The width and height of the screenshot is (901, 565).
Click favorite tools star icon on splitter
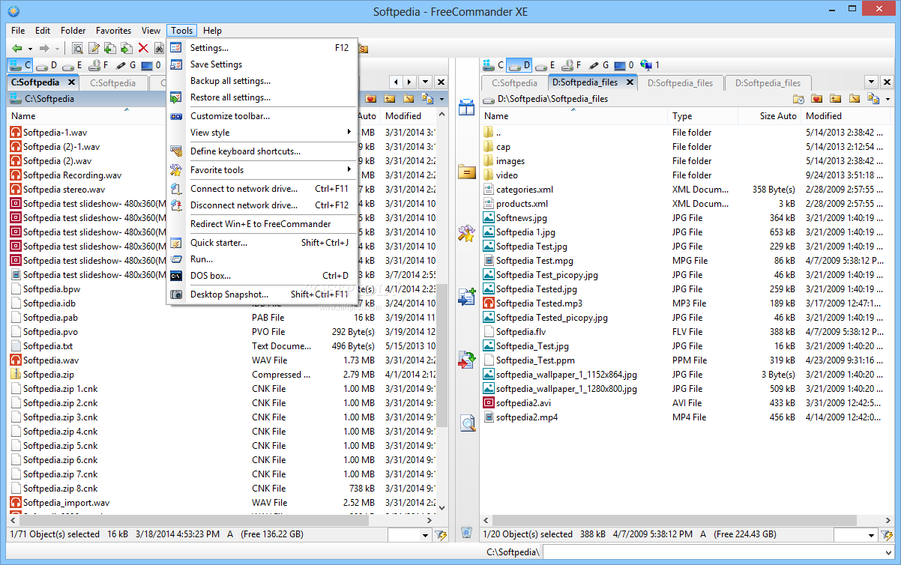(467, 234)
